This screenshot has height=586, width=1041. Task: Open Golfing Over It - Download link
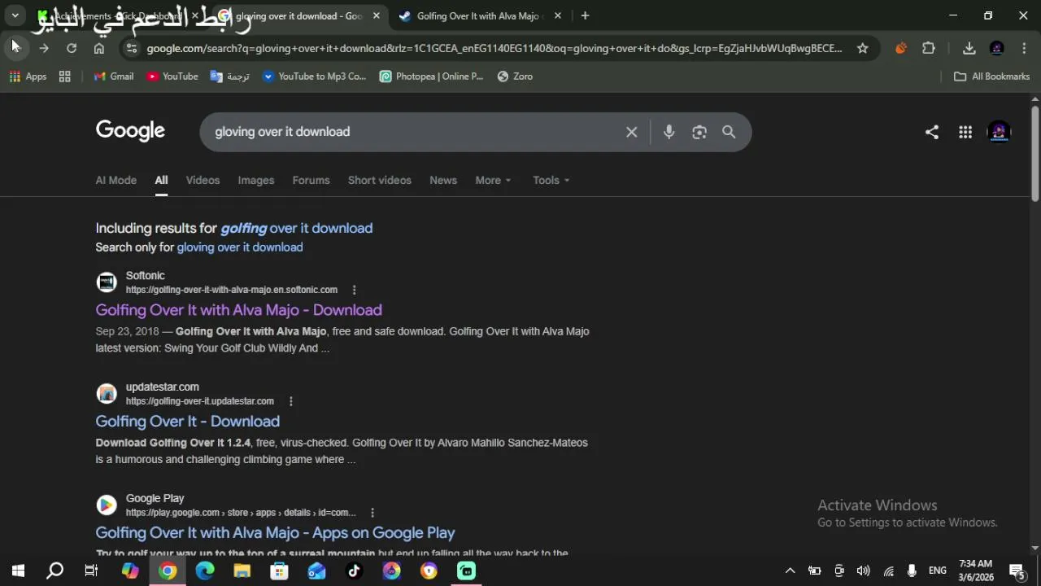pyautogui.click(x=187, y=422)
